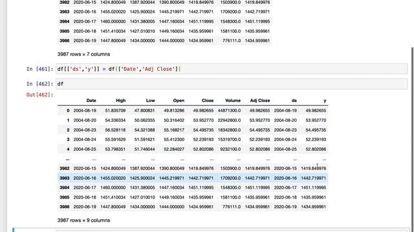This screenshot has height=232, width=414.
Task: Click Volume value 44871300.0
Action: pos(229,111)
